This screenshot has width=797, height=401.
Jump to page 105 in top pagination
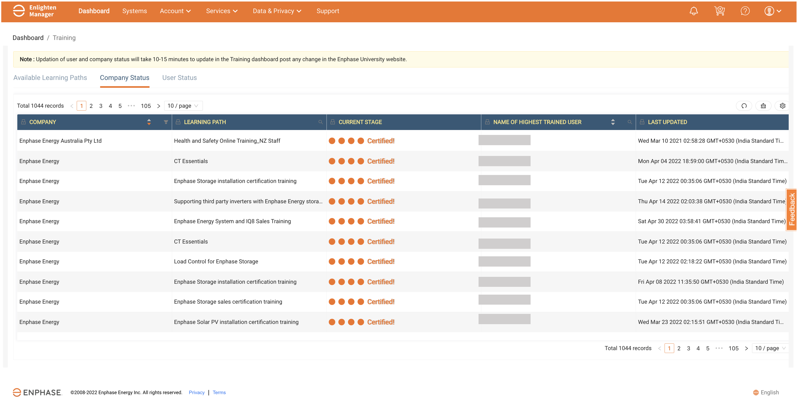point(146,106)
